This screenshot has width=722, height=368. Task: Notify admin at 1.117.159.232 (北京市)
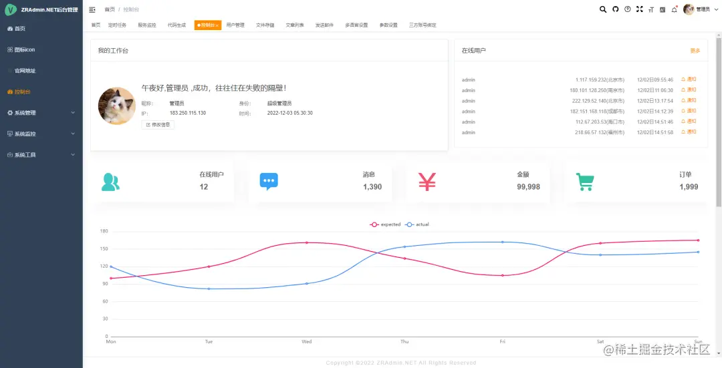point(689,79)
